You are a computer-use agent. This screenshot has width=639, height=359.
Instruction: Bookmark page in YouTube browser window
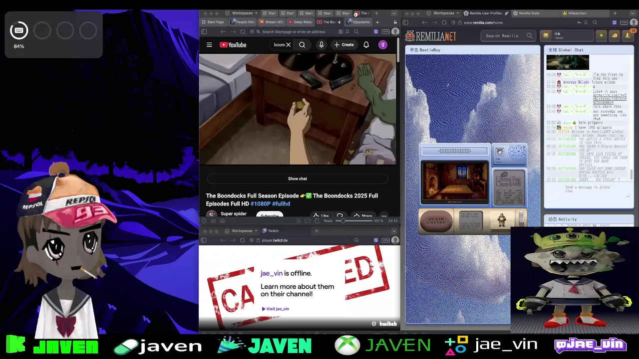coord(347,31)
